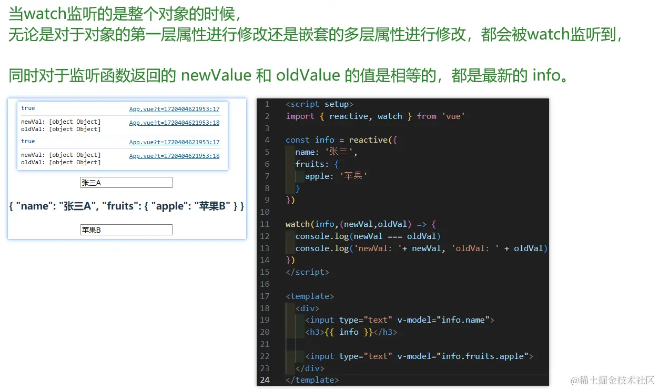Click the fruits: { code line
This screenshot has height=389, width=658.
(317, 164)
